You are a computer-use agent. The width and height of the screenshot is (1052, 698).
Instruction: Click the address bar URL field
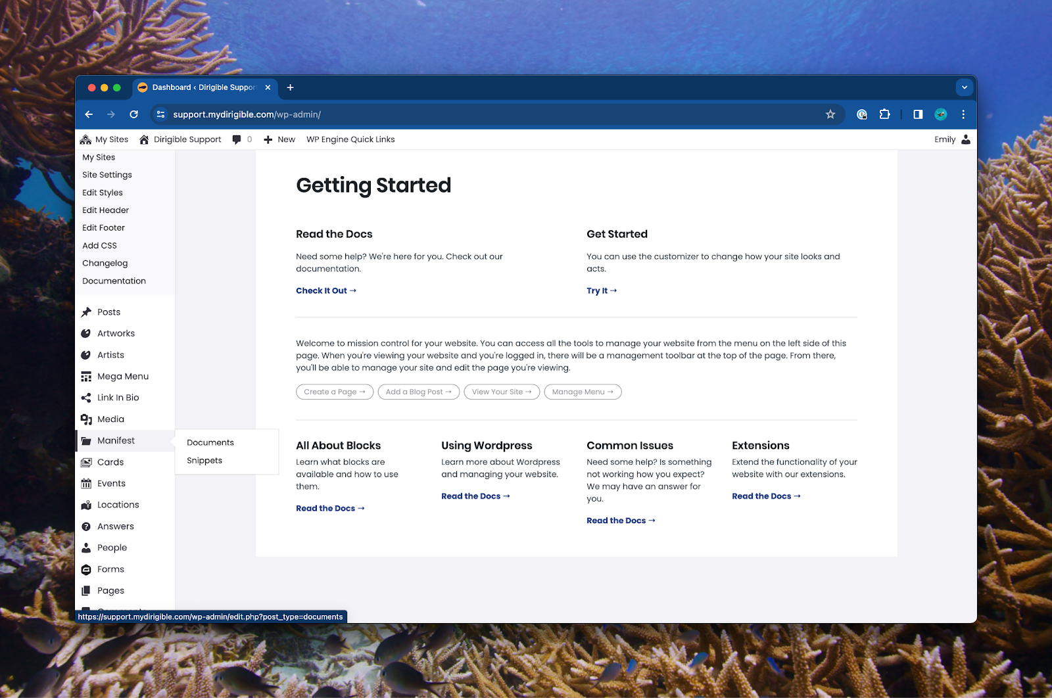click(x=496, y=114)
